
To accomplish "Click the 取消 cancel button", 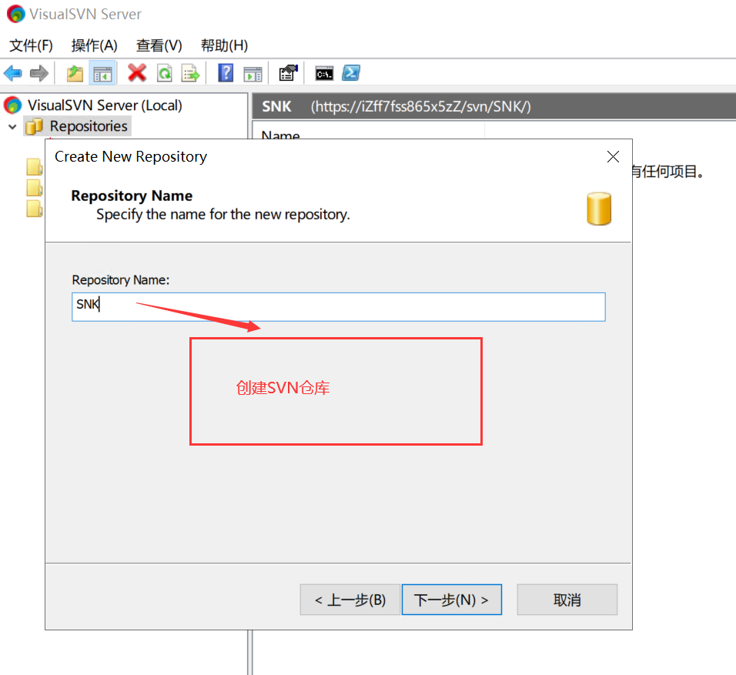I will pos(567,600).
